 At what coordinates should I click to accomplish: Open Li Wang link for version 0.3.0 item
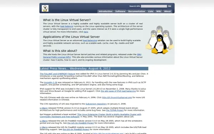point(44,127)
